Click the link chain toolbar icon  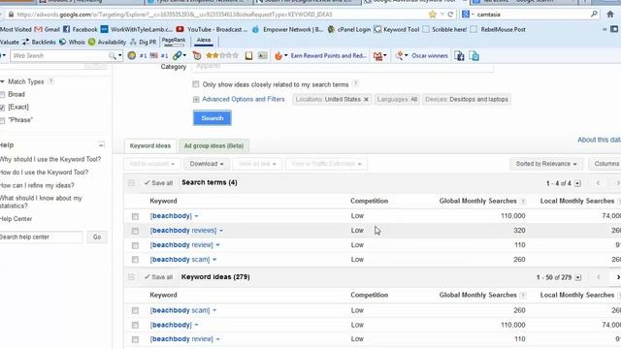coord(177,56)
